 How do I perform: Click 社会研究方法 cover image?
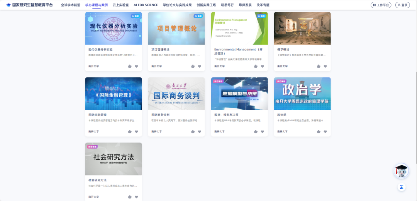(114, 159)
